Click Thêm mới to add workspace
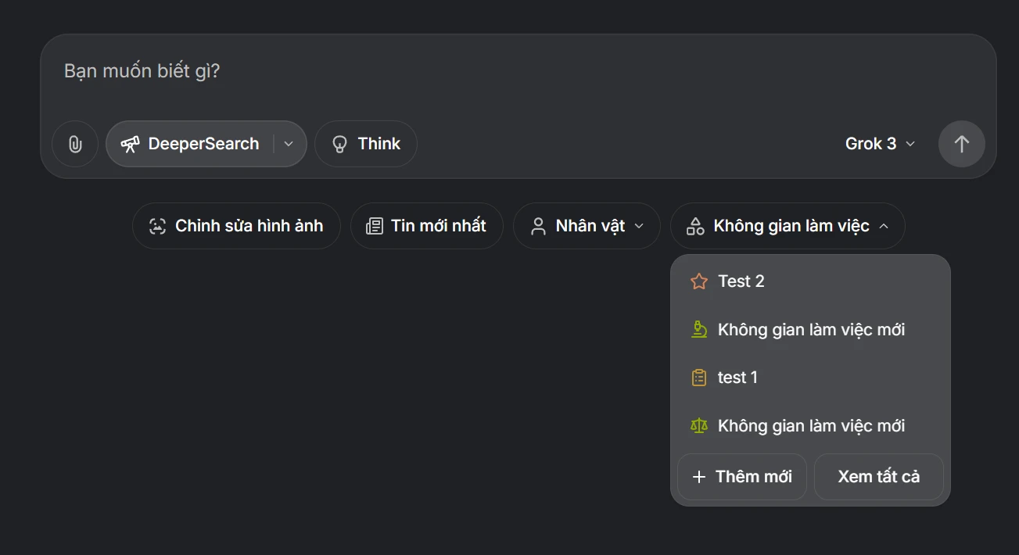The image size is (1019, 555). (x=742, y=477)
